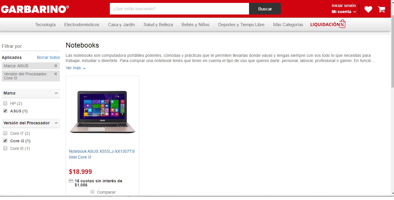Viewport: 394px width, 200px height.
Task: Open the Más Categorías menu
Action: pos(288,25)
